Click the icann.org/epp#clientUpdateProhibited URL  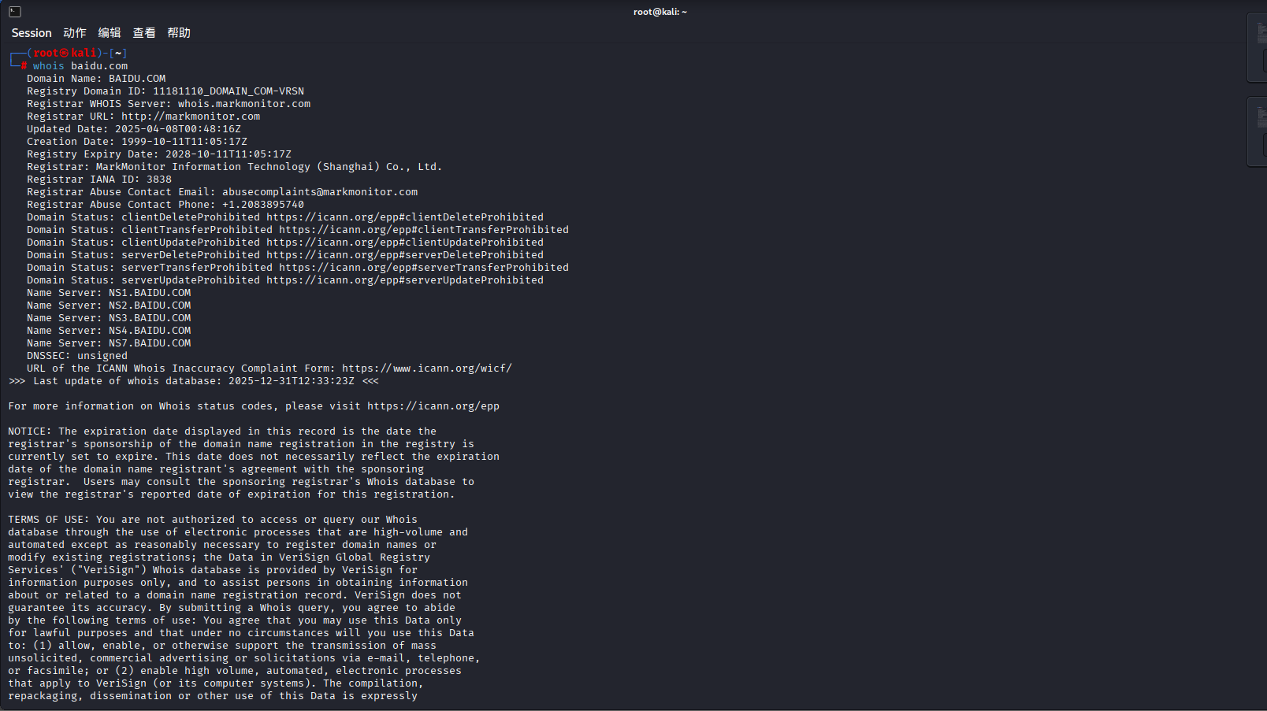[405, 243]
